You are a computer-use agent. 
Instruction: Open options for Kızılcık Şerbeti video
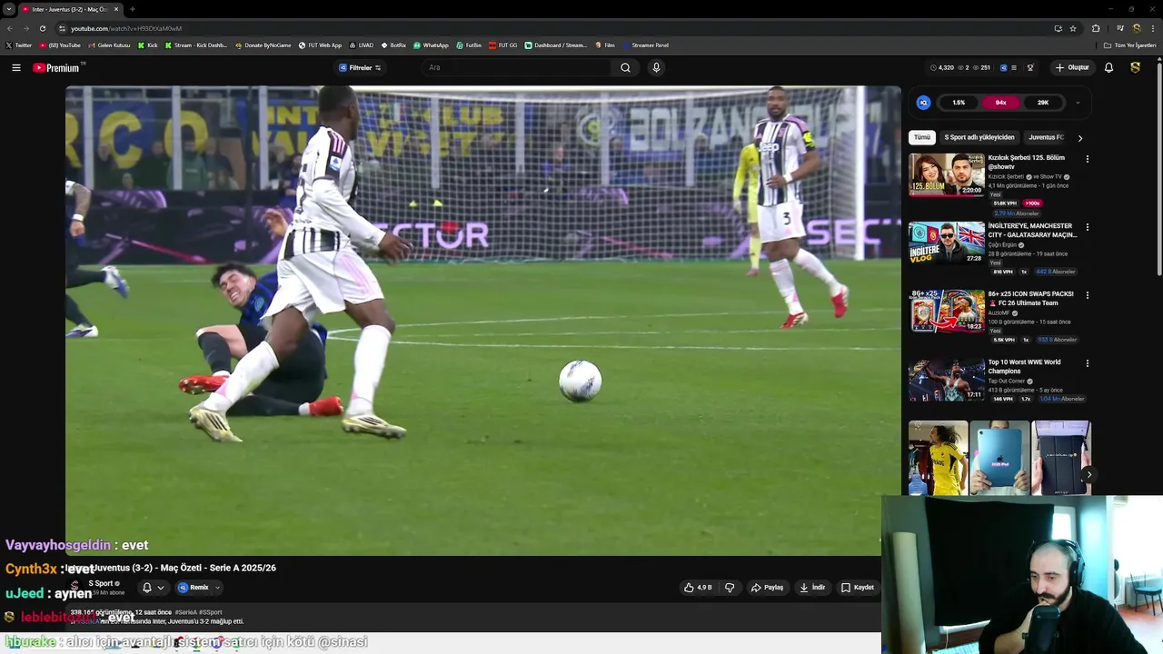click(1087, 159)
